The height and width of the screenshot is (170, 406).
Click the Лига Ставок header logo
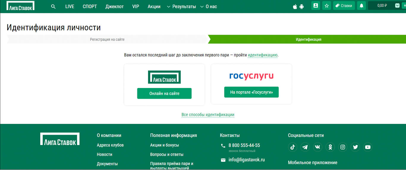(21, 6)
